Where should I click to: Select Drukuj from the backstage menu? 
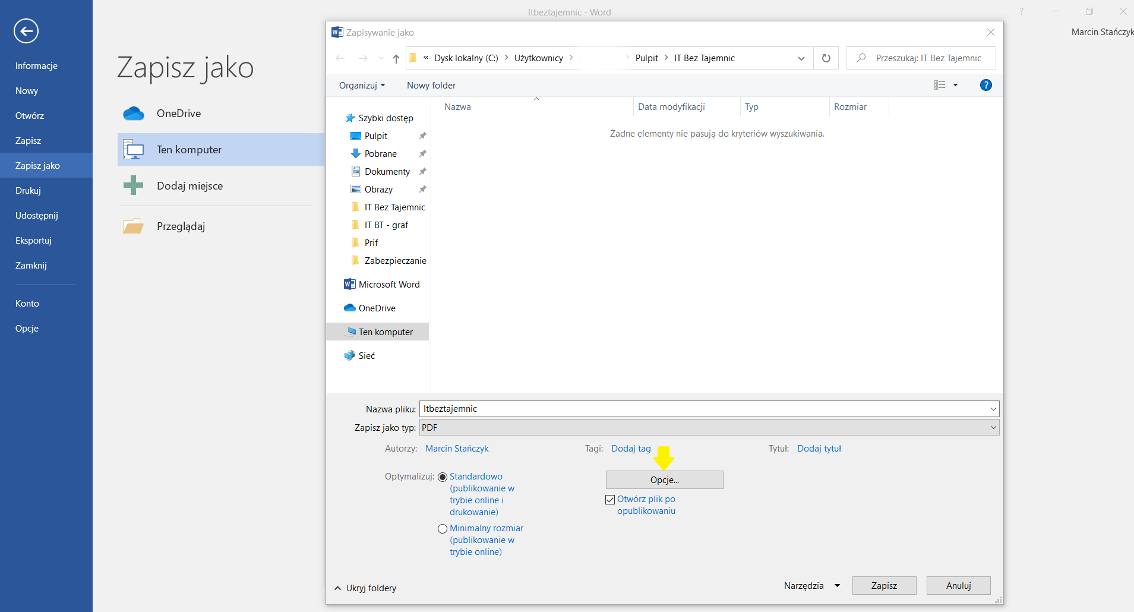tap(28, 191)
